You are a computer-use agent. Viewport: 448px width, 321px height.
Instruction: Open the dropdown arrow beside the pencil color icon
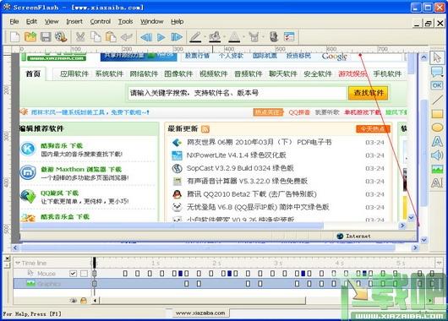205,37
